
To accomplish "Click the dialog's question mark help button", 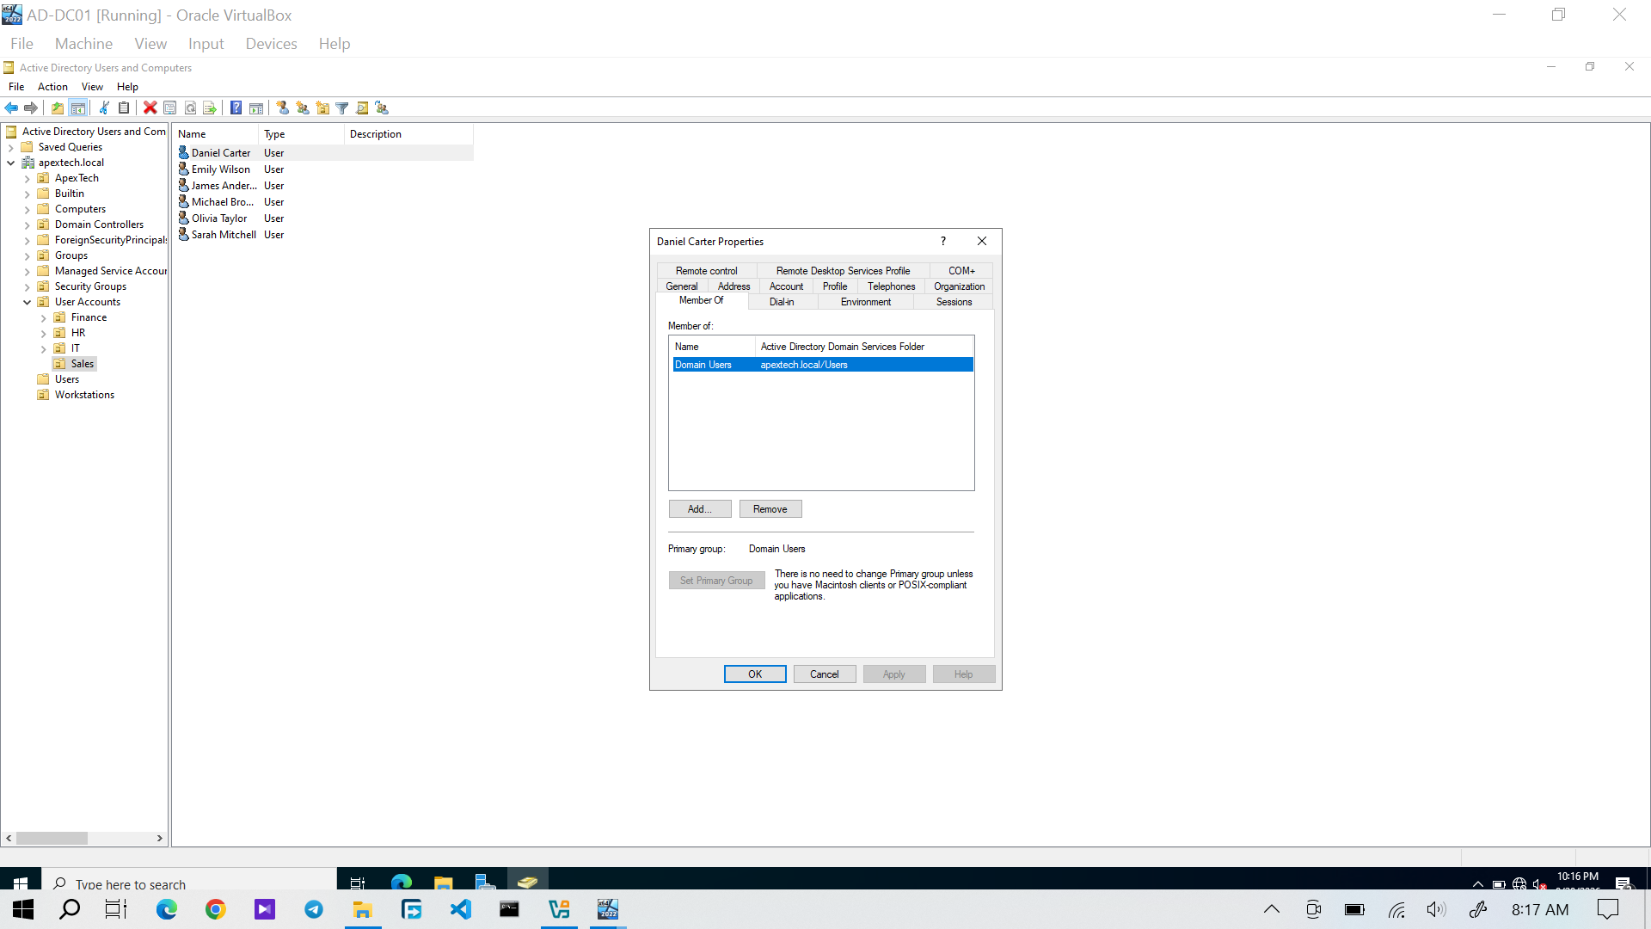I will (943, 242).
